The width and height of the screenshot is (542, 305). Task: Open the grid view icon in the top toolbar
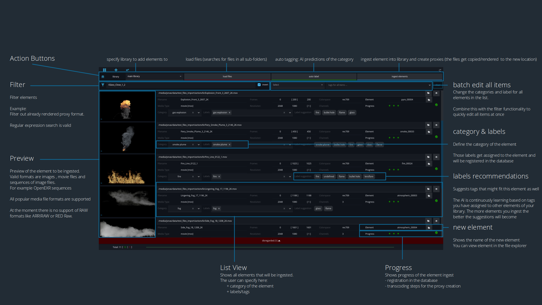click(x=104, y=70)
